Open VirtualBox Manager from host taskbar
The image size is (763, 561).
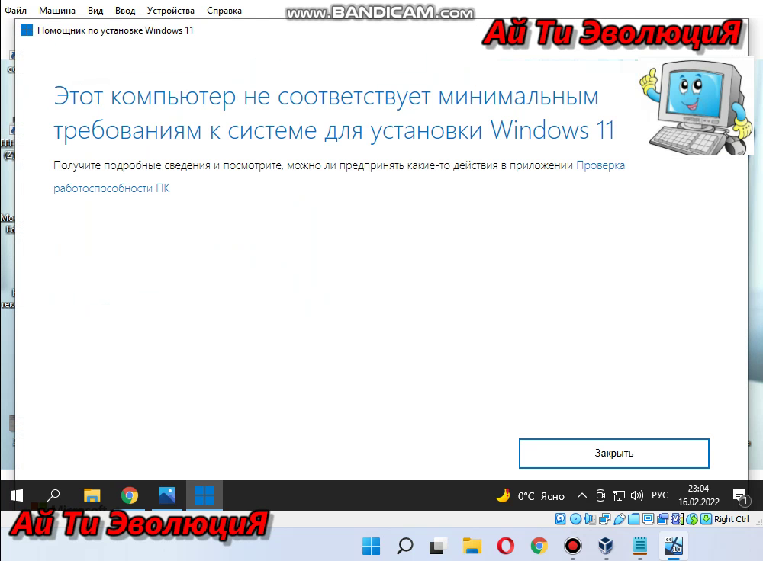(606, 547)
